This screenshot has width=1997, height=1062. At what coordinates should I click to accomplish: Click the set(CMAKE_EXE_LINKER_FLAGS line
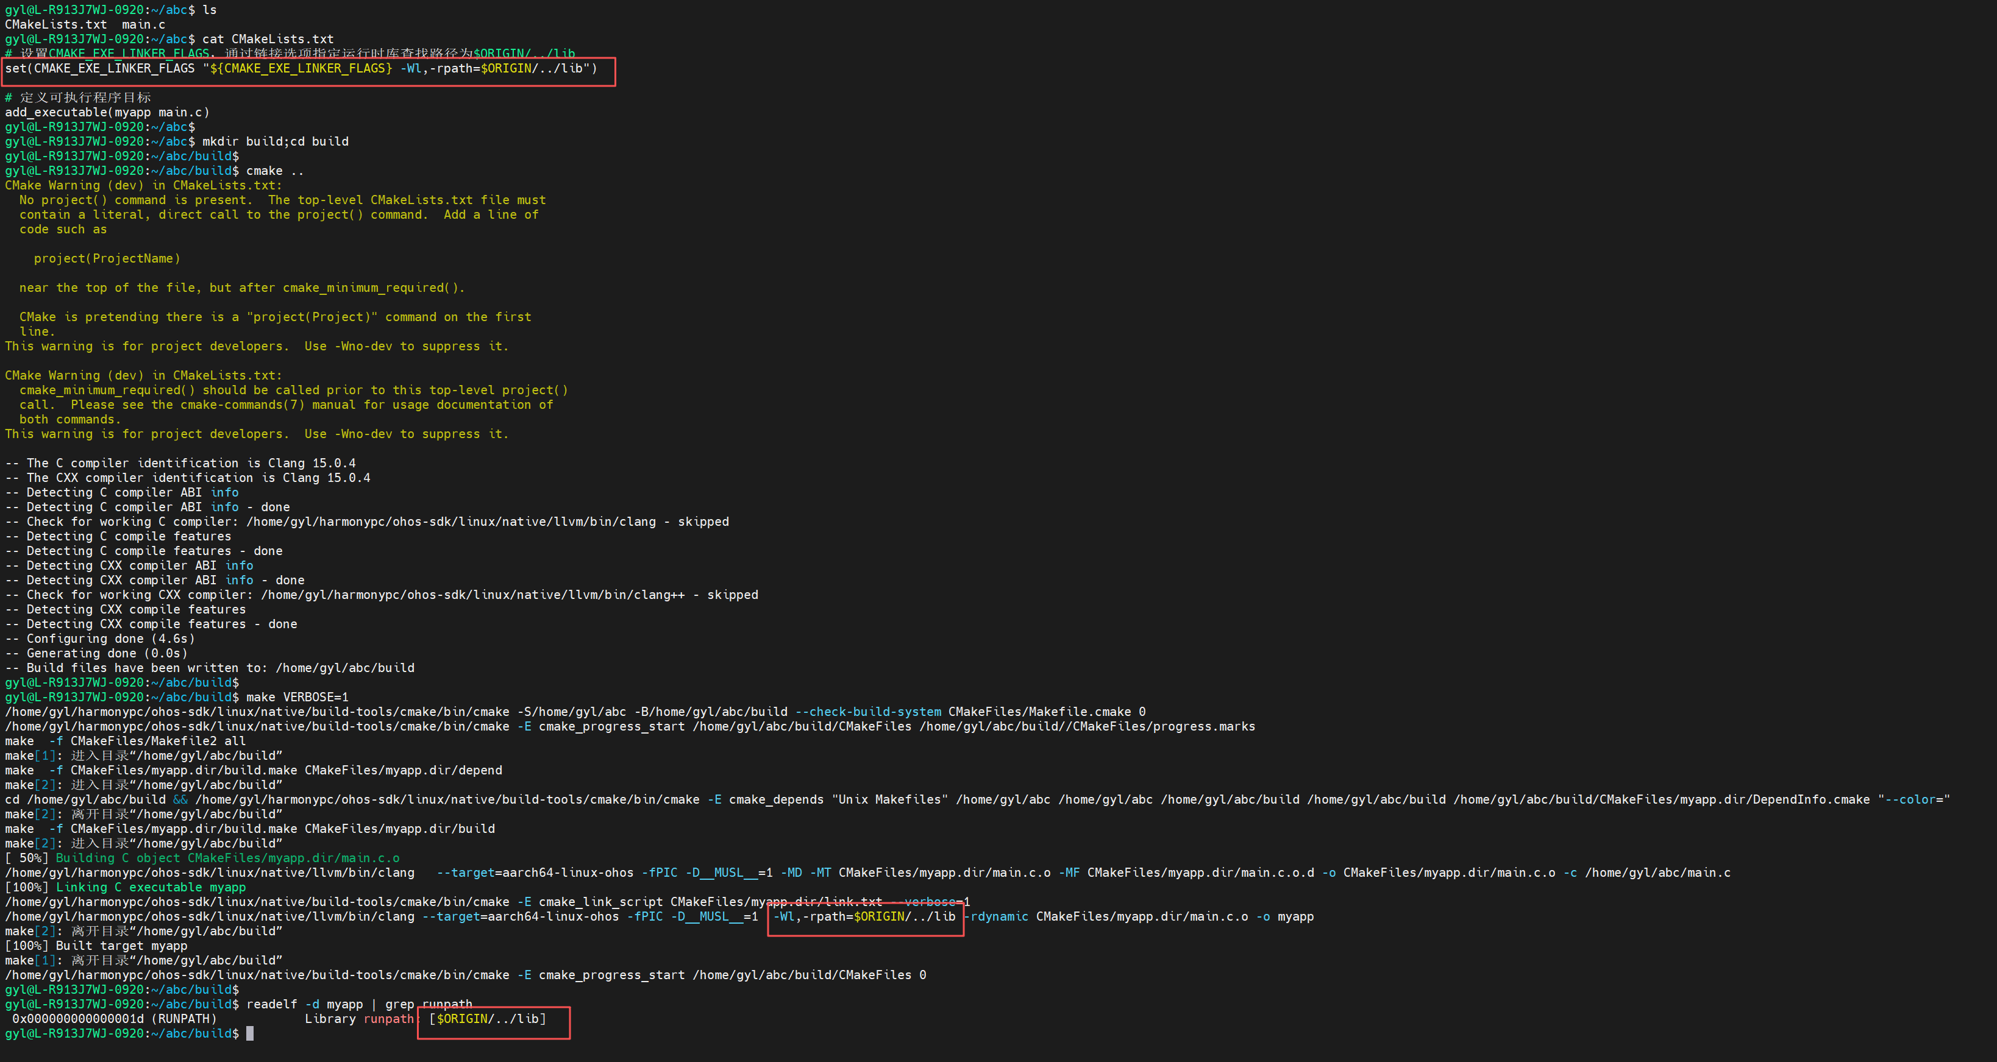(x=301, y=68)
